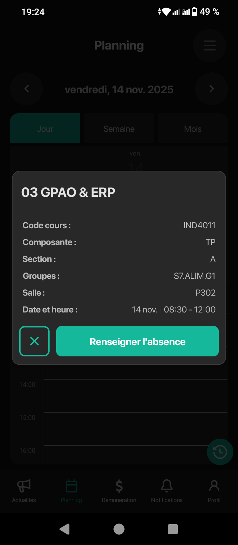Open Planning calendar icon in bottom bar

(71, 487)
